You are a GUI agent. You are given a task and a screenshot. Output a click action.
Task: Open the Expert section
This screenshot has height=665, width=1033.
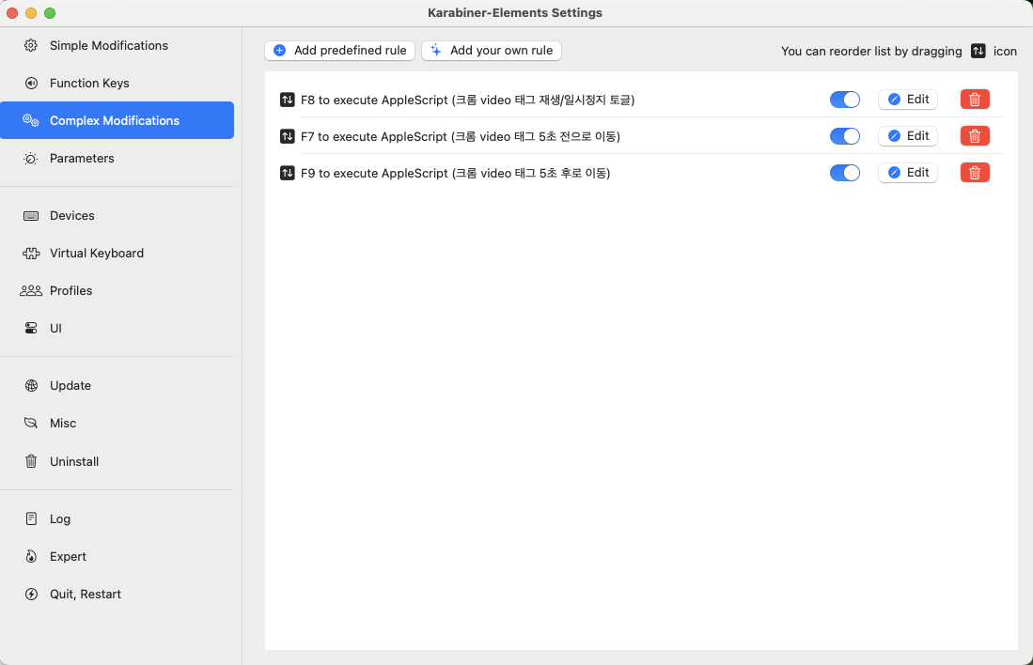coord(117,556)
